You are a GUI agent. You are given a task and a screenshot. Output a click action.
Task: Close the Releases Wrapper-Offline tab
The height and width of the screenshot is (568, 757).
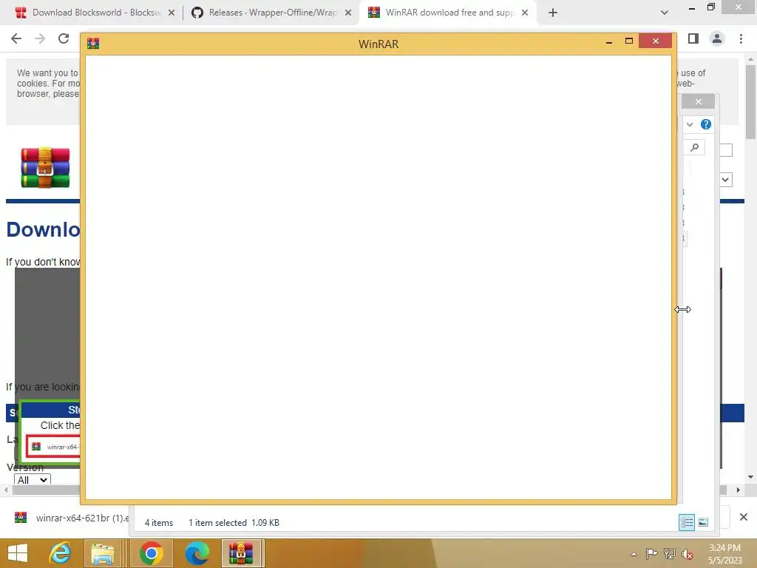[x=348, y=13]
